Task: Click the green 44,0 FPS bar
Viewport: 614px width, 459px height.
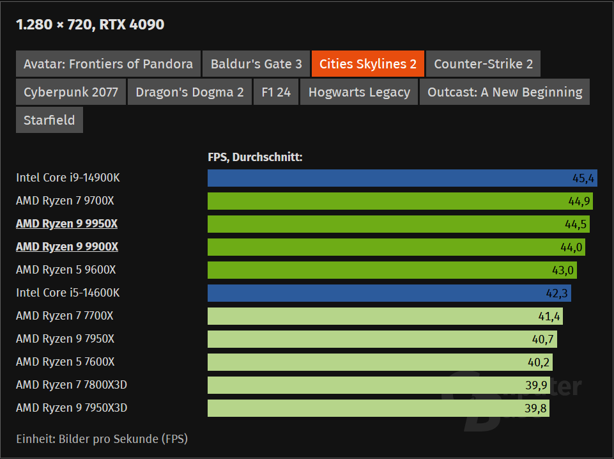Action: pyautogui.click(x=396, y=247)
